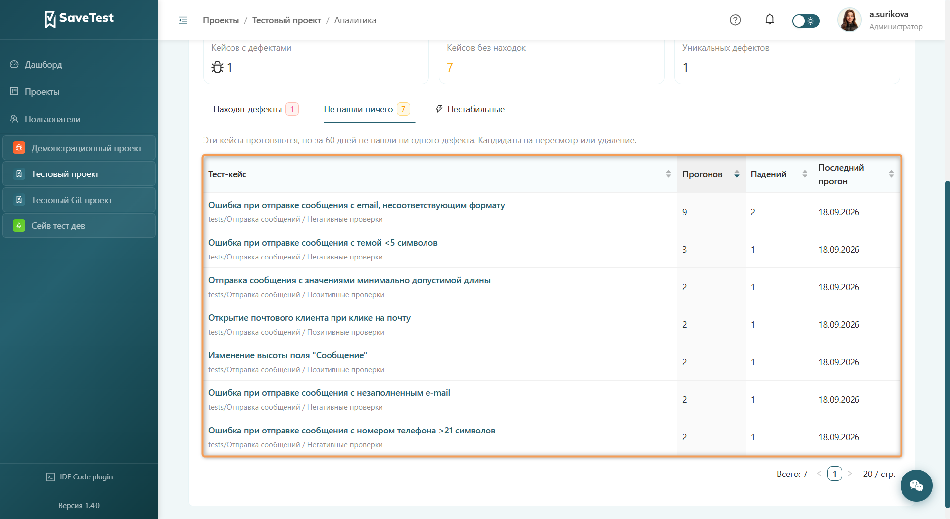Open the a.surikova user avatar
The height and width of the screenshot is (519, 950).
click(x=849, y=20)
